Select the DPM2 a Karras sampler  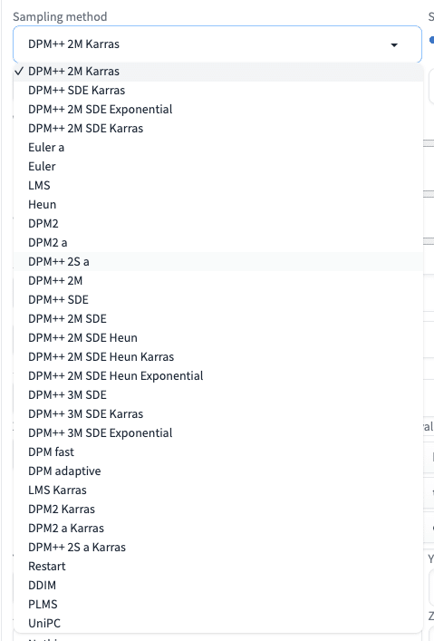point(218,529)
